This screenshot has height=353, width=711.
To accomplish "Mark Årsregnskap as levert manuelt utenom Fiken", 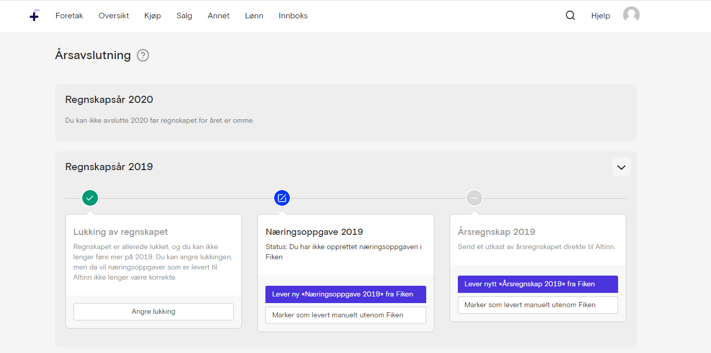I will click(538, 305).
